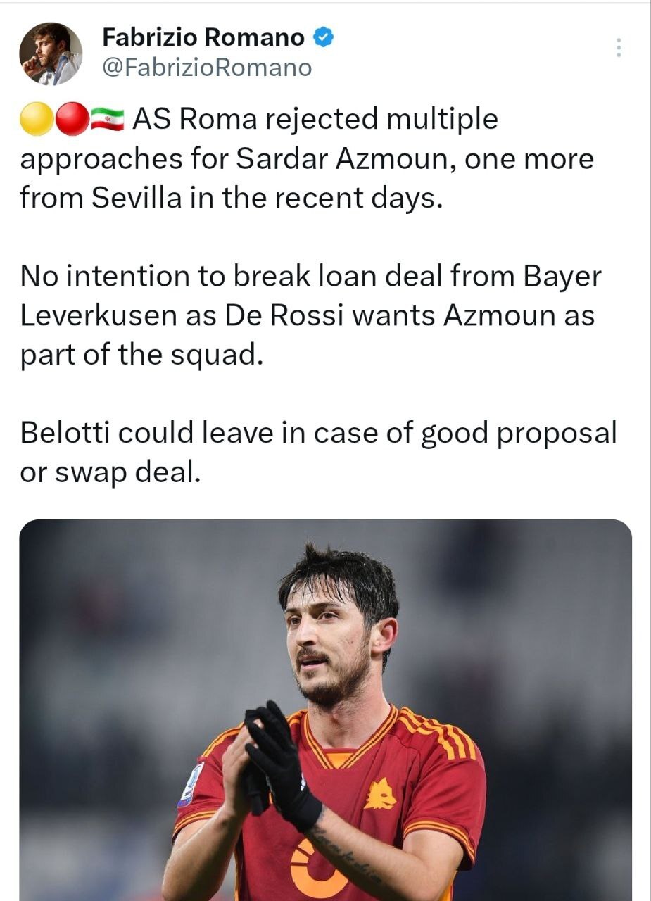Click 'Bayer' in the second paragraph
This screenshot has height=901, width=651.
[562, 277]
